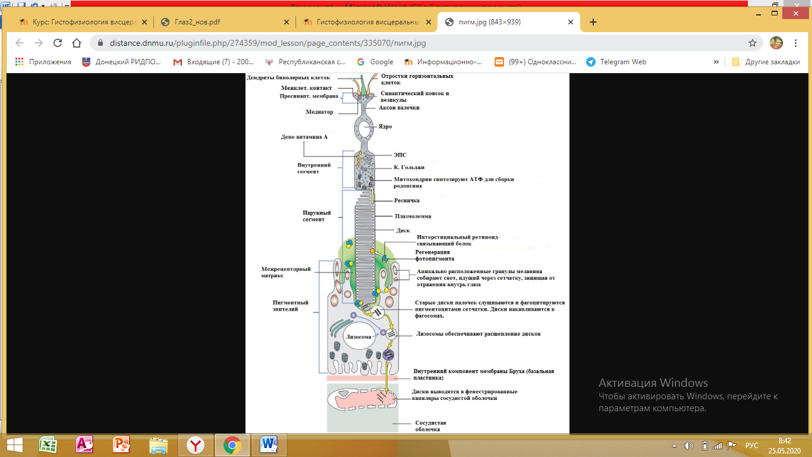Open the Access taskbar icon

[x=84, y=445]
